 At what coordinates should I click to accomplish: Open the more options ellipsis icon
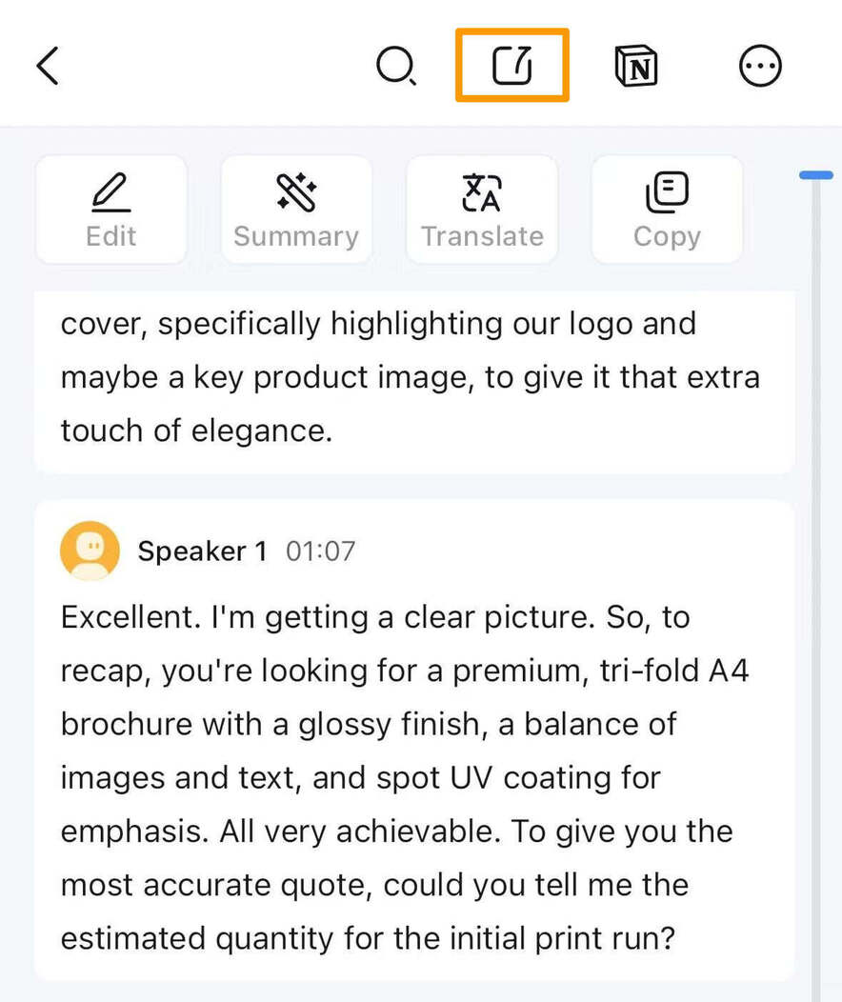click(x=760, y=65)
